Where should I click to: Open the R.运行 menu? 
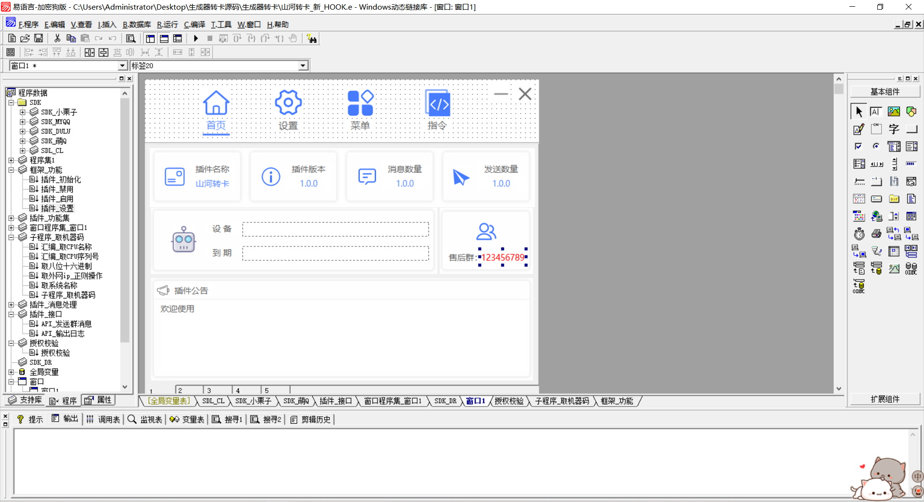coord(167,25)
